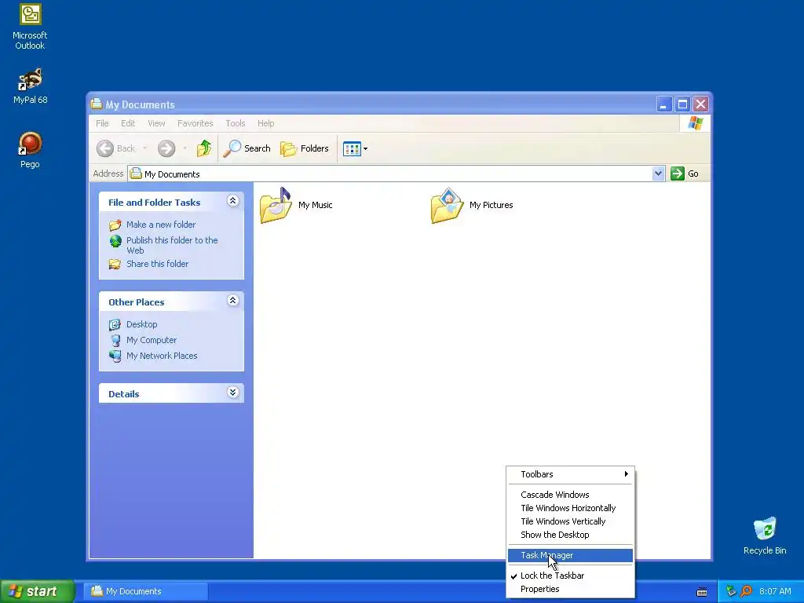This screenshot has width=804, height=603.
Task: Open the Tools menu
Action: pyautogui.click(x=236, y=123)
